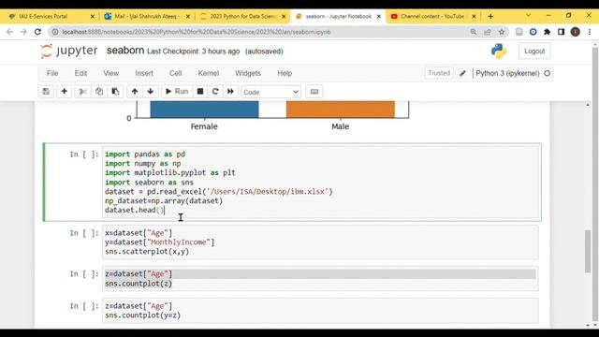Click Last Checkpoint: 3 hours ago text
The image size is (599, 337).
click(194, 51)
